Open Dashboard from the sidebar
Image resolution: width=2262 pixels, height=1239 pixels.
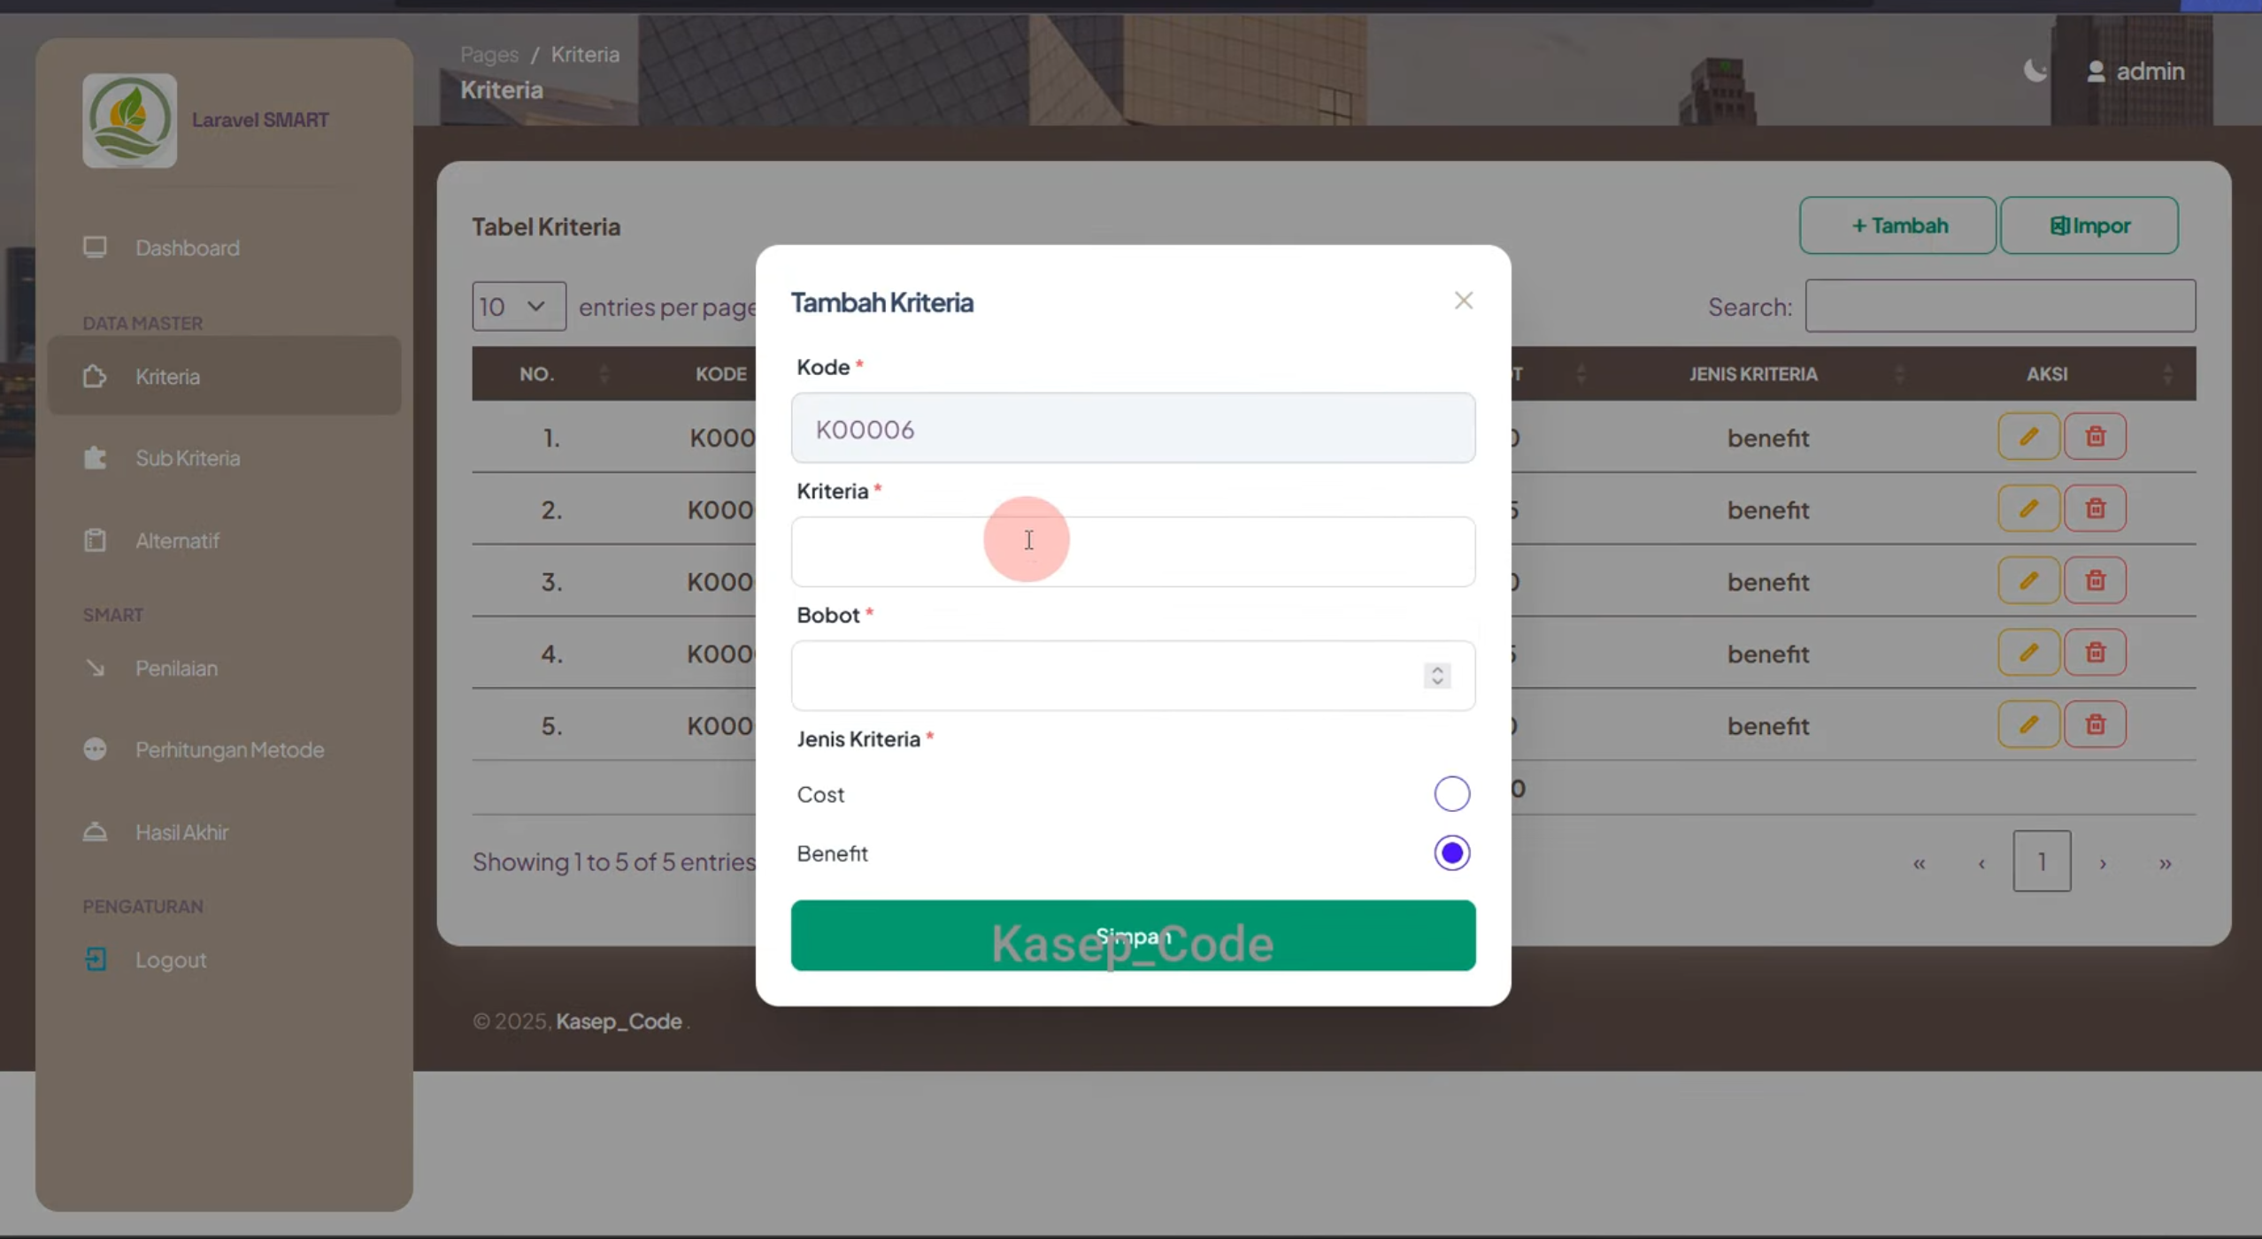point(187,248)
